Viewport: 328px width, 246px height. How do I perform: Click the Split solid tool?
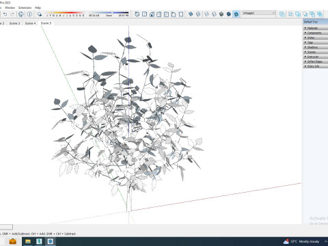coord(320,14)
